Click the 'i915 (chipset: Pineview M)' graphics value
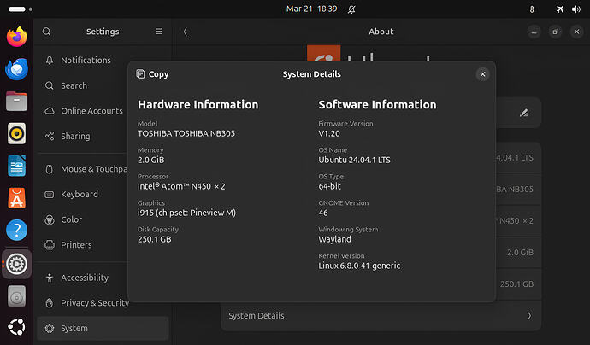This screenshot has height=345, width=590. tap(186, 213)
